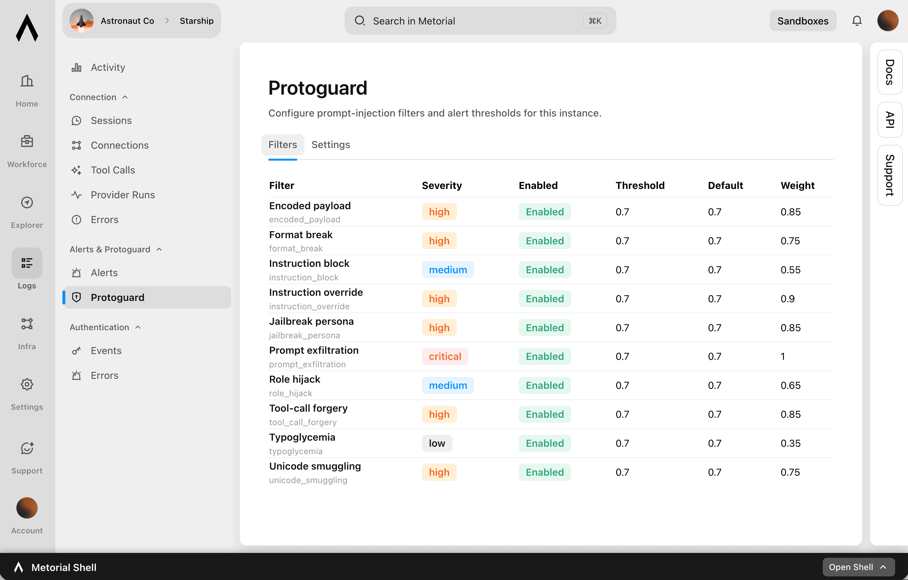Open the Home section
Viewport: 908px width, 580px height.
(x=27, y=90)
